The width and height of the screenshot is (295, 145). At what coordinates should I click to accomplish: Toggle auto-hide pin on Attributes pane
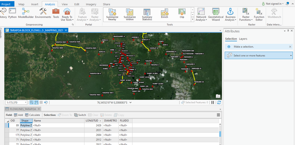click(288, 31)
